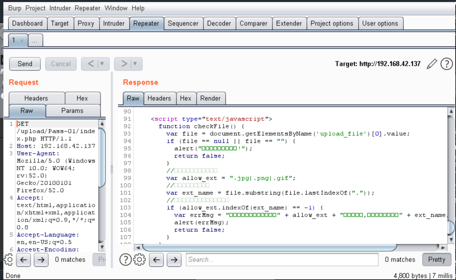Switch to the Decoder tab
The width and height of the screenshot is (456, 280).
coord(219,24)
